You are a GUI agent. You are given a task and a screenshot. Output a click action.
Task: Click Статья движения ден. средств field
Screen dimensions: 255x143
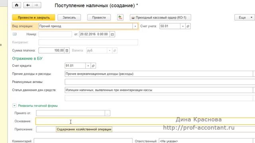pos(159,90)
